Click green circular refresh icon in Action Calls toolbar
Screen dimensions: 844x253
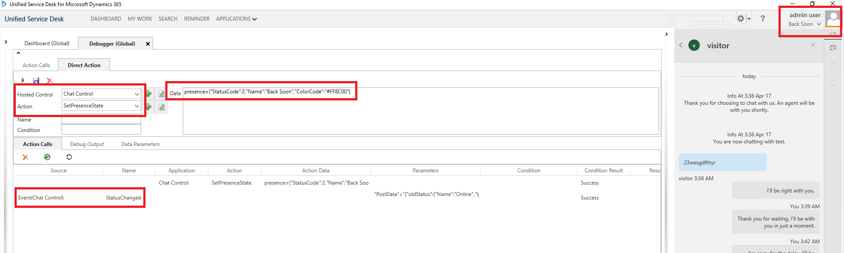click(x=47, y=157)
